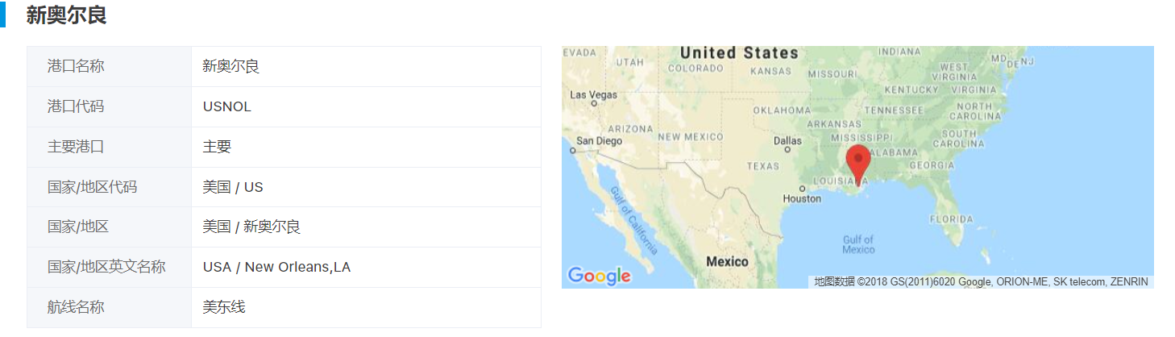Click the blue bar beside the 新奥尔良 heading

point(2,15)
